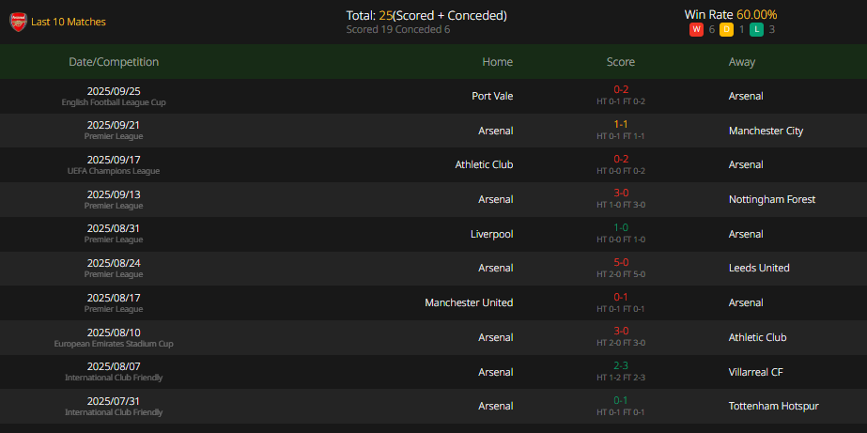867x433 pixels.
Task: Click the green L losses badge
Action: (756, 30)
